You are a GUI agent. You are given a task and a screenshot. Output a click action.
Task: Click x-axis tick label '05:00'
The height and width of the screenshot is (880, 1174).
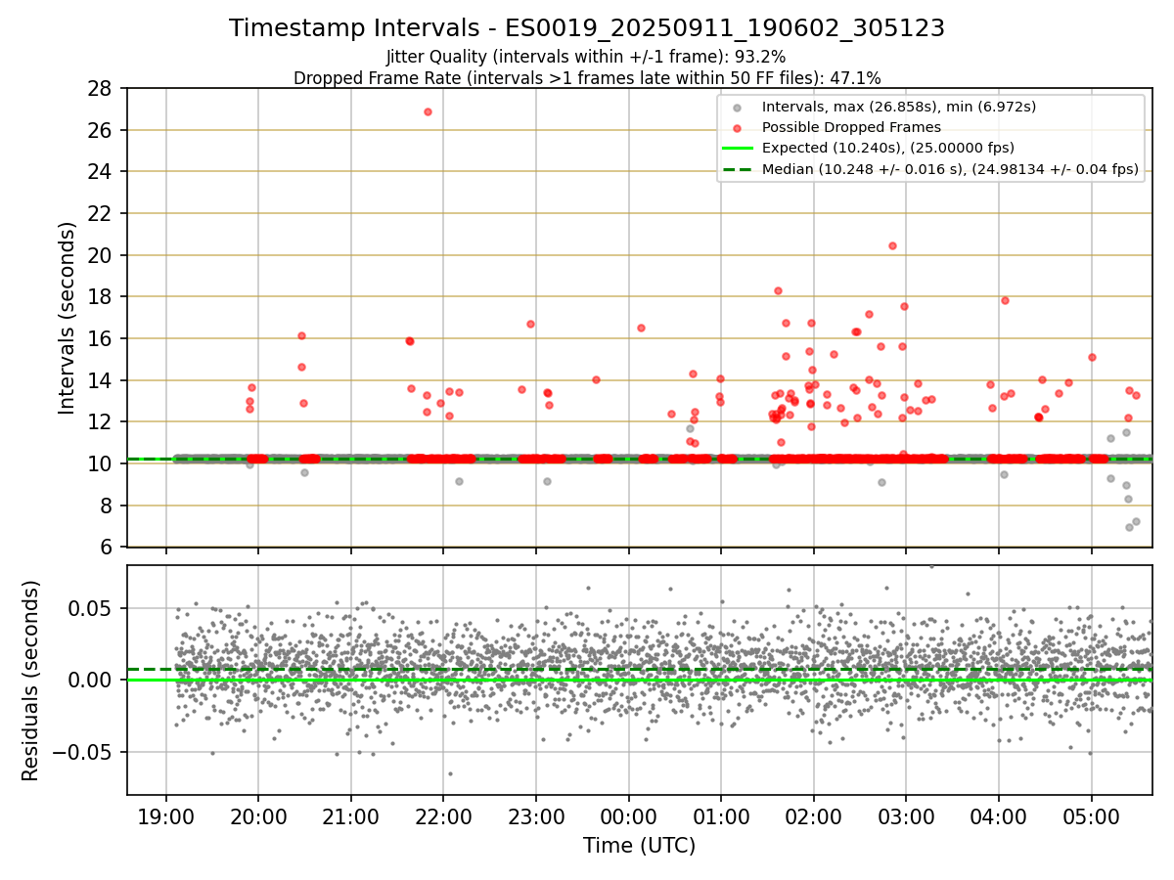click(x=1092, y=816)
